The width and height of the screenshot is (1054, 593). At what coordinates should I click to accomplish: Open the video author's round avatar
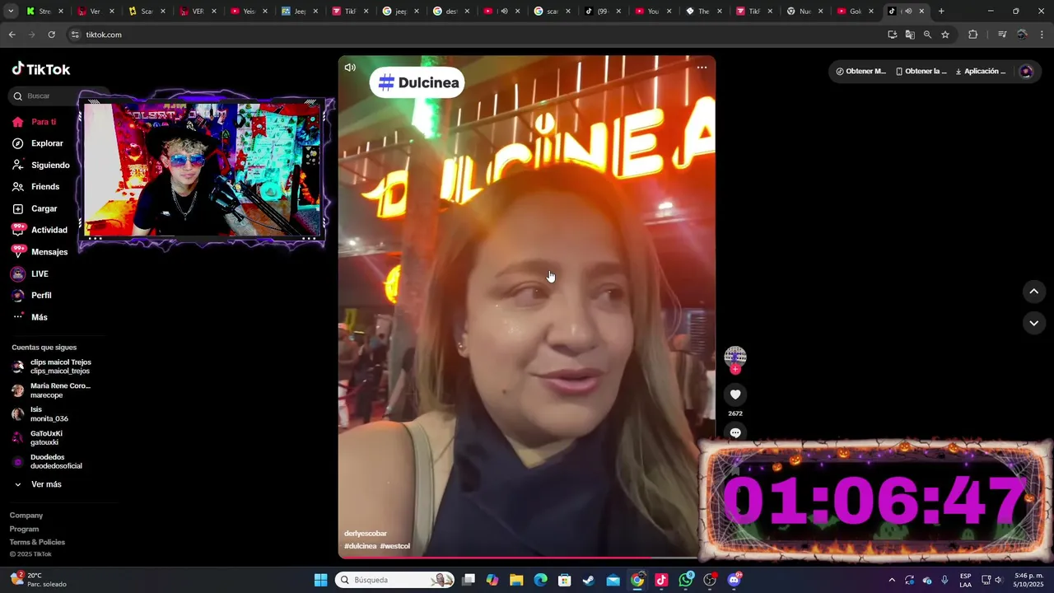click(x=735, y=357)
